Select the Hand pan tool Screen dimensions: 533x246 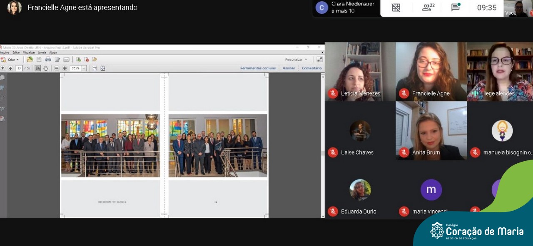[46, 68]
